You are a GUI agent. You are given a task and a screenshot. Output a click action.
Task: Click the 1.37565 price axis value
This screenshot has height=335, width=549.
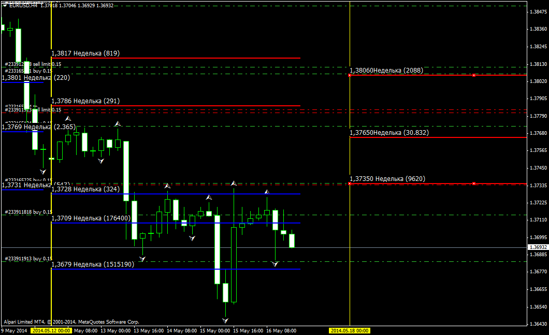click(x=539, y=150)
